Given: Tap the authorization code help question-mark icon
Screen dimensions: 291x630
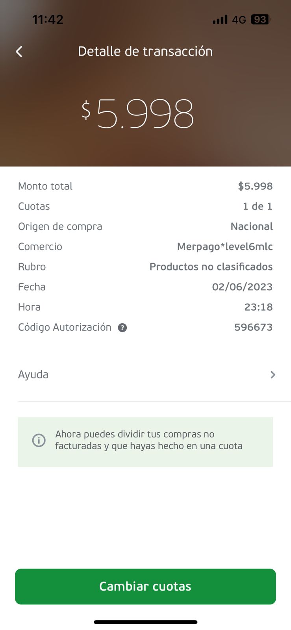Looking at the screenshot, I should click(x=122, y=328).
